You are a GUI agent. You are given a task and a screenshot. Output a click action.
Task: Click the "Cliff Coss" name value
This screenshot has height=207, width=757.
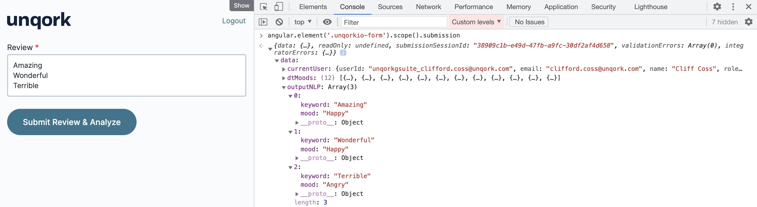tap(694, 69)
